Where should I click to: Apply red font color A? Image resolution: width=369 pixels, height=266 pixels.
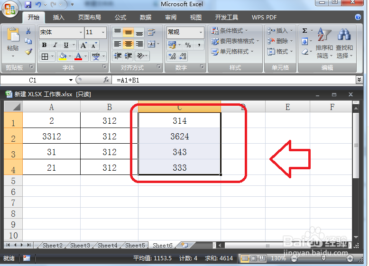(x=78, y=56)
